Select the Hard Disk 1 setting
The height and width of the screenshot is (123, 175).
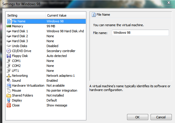point(46,31)
